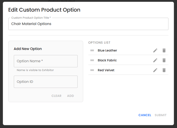Cancel editing the custom product option
The height and width of the screenshot is (128, 177).
pos(145,115)
